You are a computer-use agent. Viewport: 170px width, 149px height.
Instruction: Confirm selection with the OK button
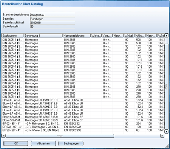click(16, 143)
